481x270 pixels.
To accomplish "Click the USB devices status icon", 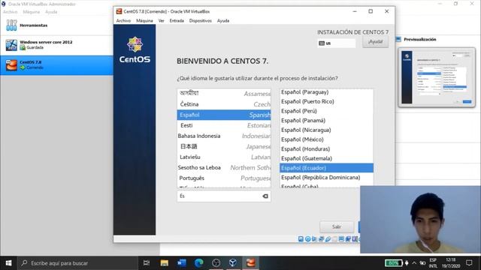I will 328,238.
